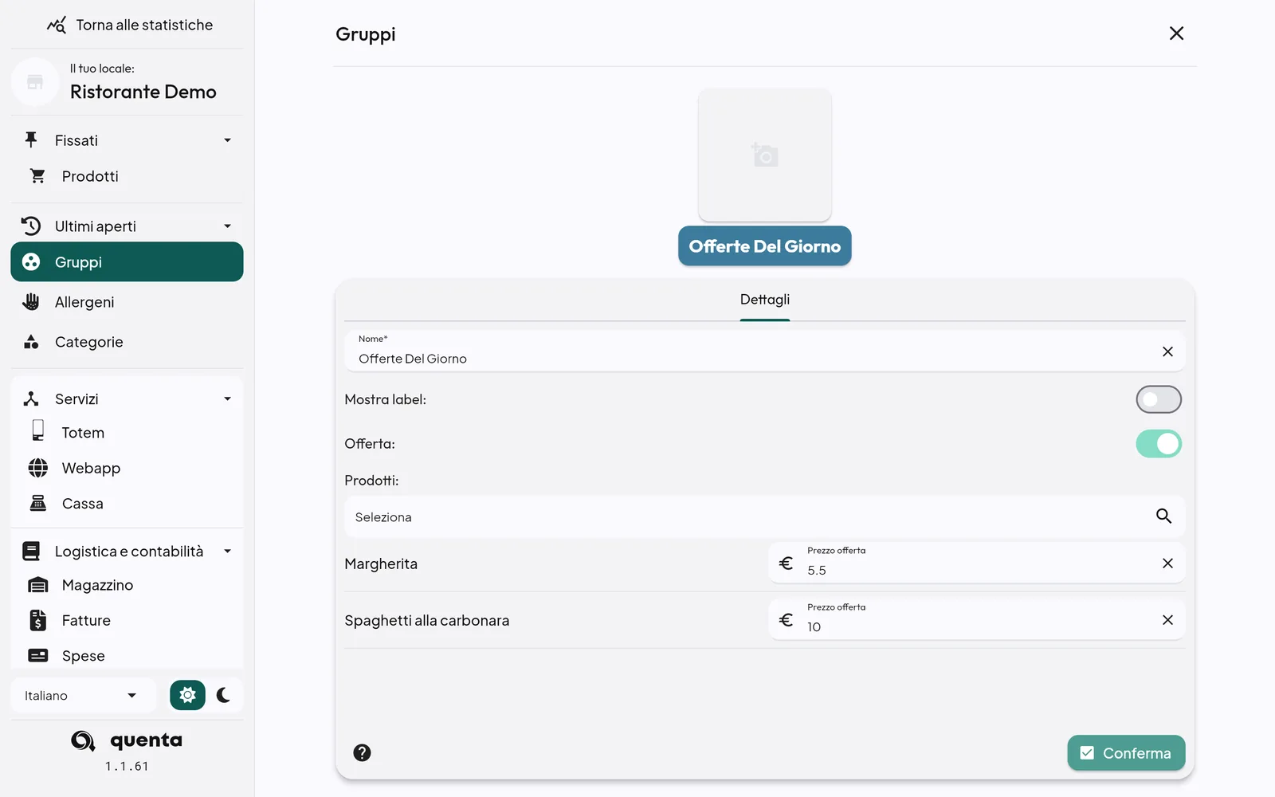Viewport: 1275px width, 797px height.
Task: Click the Conferma button
Action: pos(1126,753)
